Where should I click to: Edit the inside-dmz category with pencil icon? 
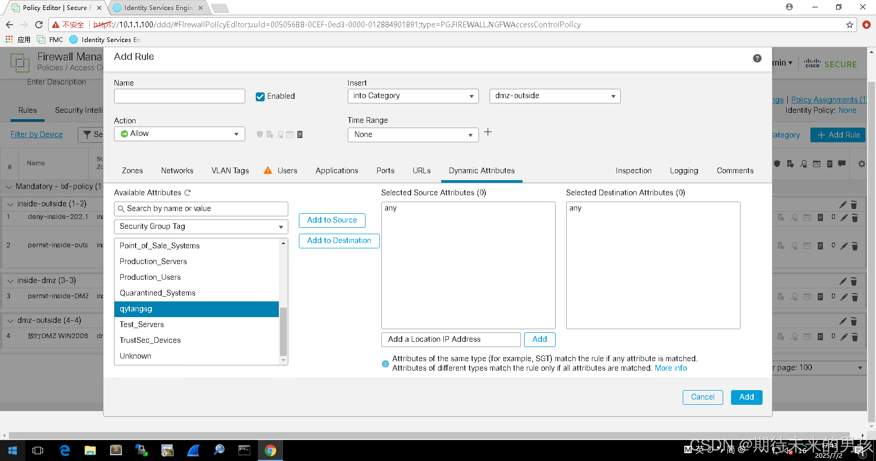click(x=843, y=281)
